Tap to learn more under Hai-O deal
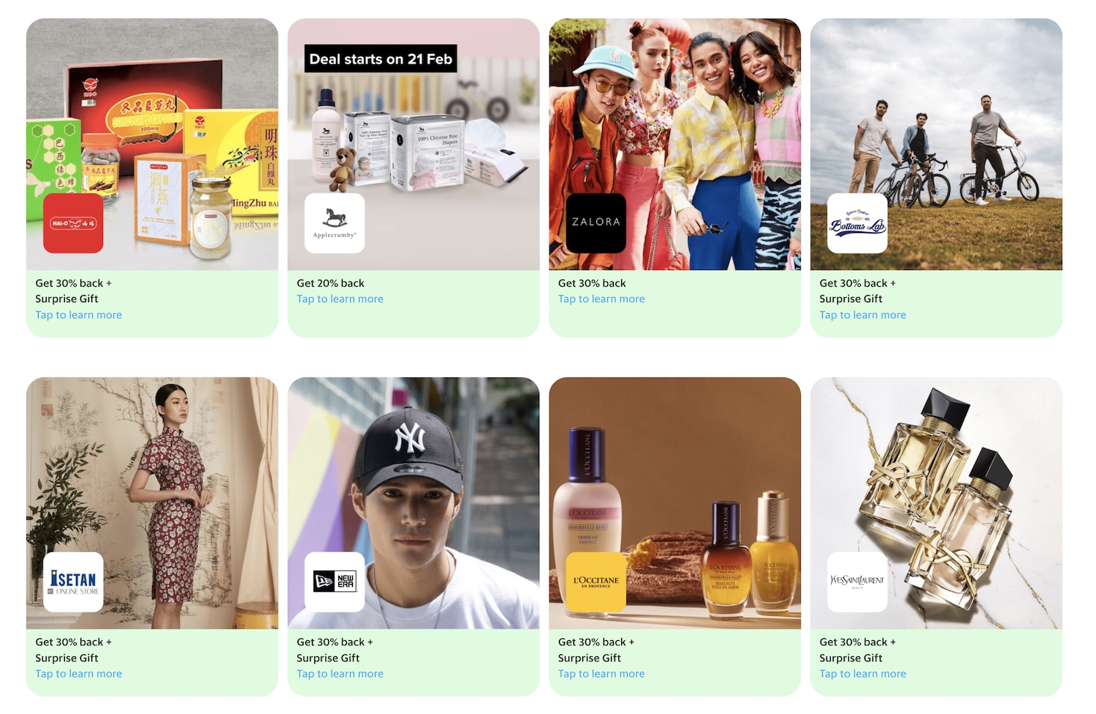 [79, 315]
